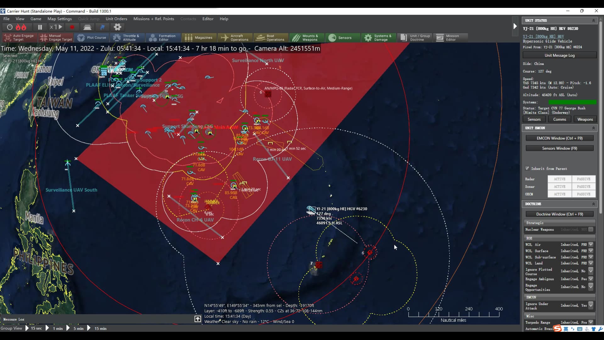604x340 pixels.
Task: Expand the message log with upload-arrow icon
Action: (198, 319)
